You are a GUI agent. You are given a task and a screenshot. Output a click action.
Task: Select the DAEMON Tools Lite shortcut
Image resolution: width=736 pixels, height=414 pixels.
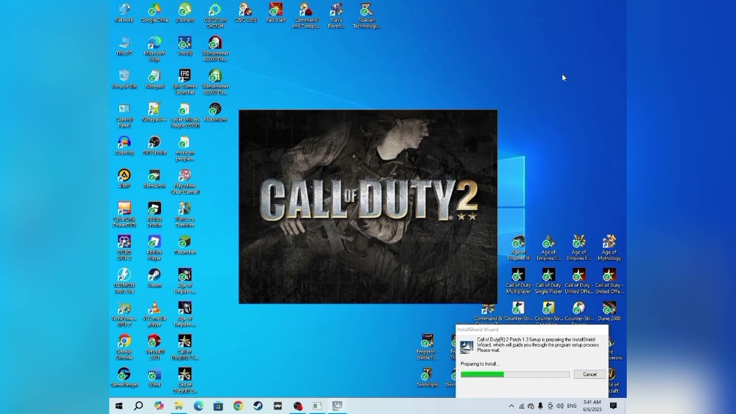(124, 282)
